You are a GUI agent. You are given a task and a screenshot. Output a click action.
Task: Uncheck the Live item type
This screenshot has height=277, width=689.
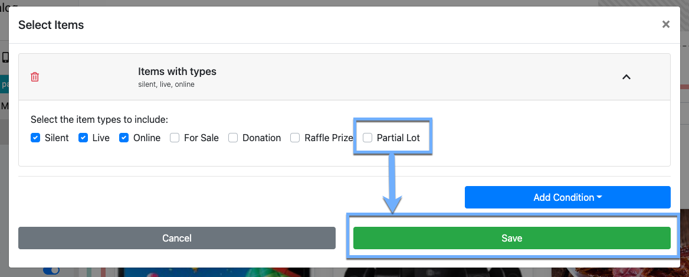click(83, 138)
